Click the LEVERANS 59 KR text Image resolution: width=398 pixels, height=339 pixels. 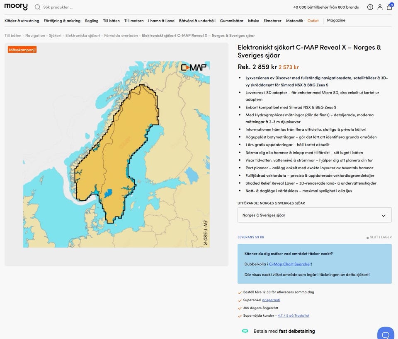coord(251,237)
